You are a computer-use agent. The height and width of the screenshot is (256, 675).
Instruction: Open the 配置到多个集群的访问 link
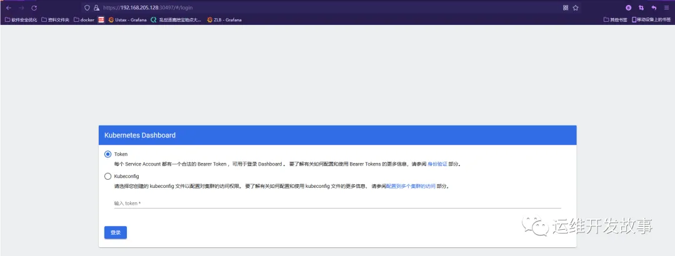[411, 186]
